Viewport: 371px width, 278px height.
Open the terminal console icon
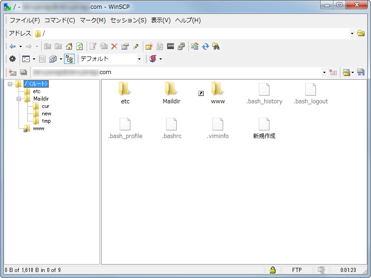point(171,46)
